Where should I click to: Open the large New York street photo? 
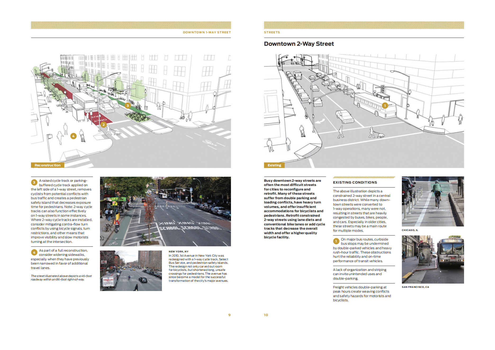pyautogui.click(x=165, y=211)
